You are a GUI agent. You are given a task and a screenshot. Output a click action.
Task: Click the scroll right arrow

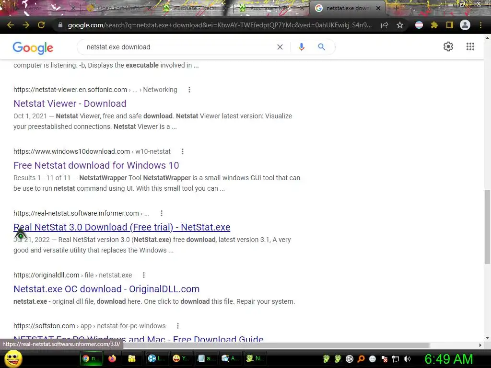tap(480, 345)
